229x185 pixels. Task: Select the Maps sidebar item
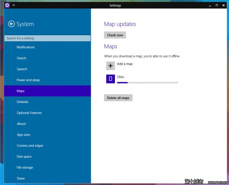pyautogui.click(x=21, y=91)
